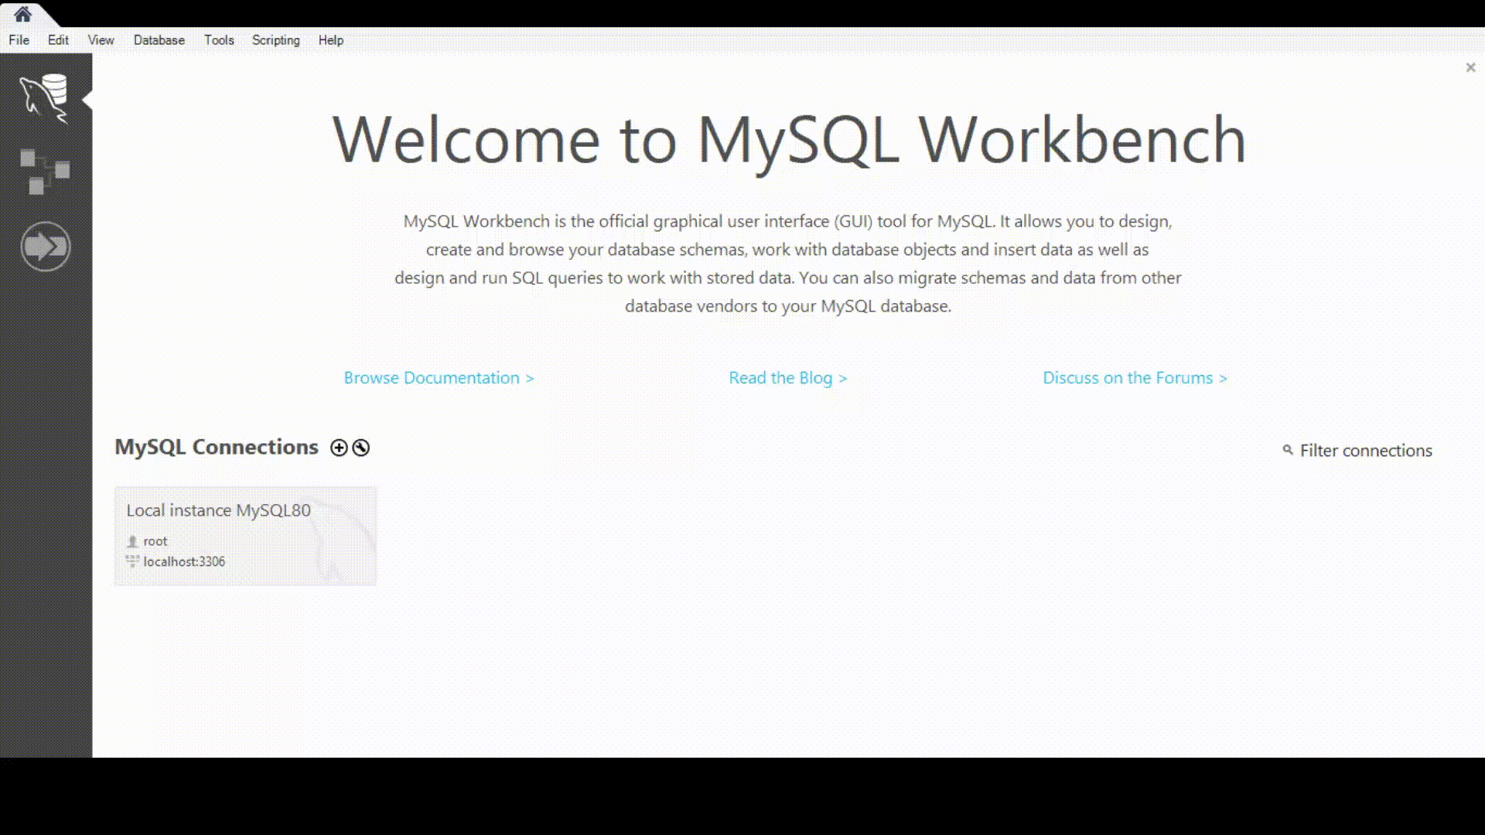Open the Edit menu
Image resolution: width=1485 pixels, height=835 pixels.
tap(58, 40)
